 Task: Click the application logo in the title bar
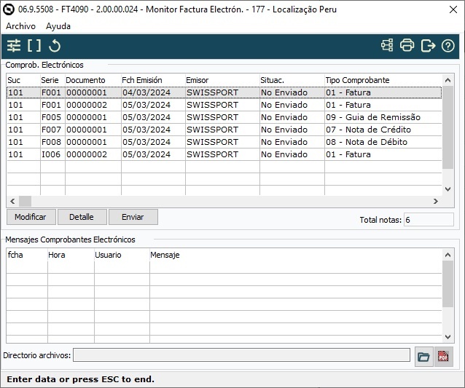click(8, 9)
